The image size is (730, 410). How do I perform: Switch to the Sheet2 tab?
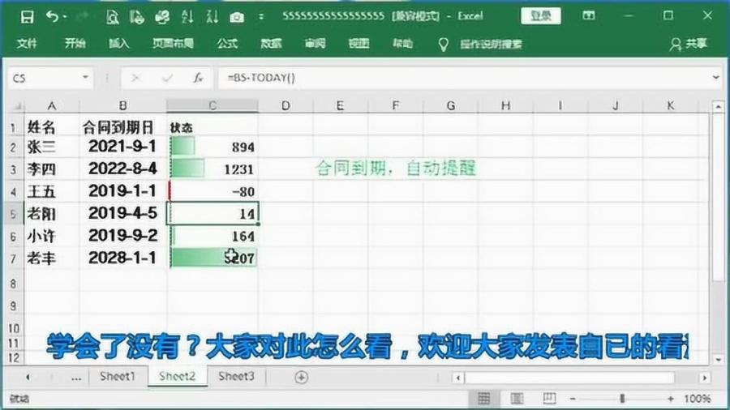[177, 376]
